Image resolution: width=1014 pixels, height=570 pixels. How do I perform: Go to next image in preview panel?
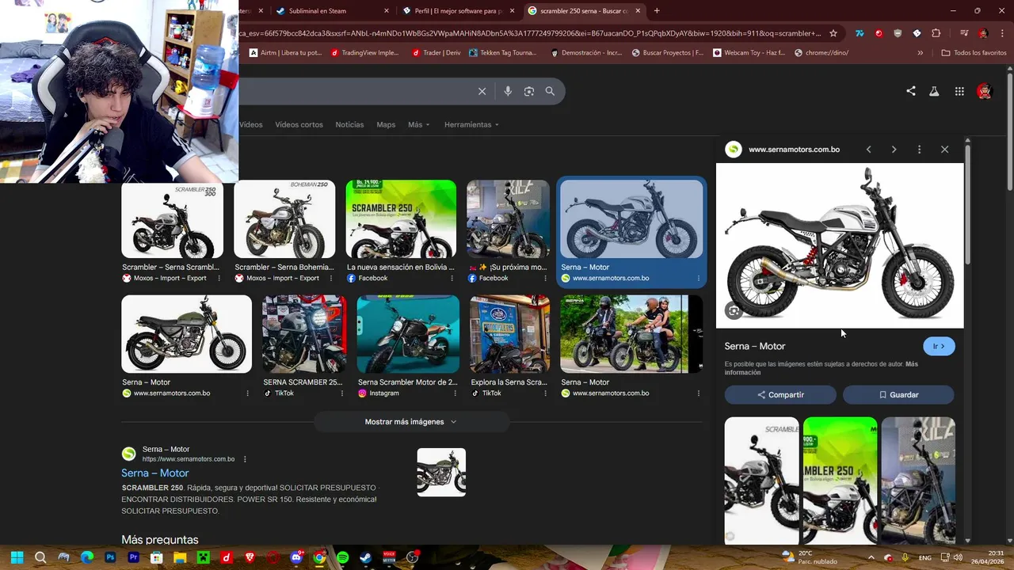894,149
